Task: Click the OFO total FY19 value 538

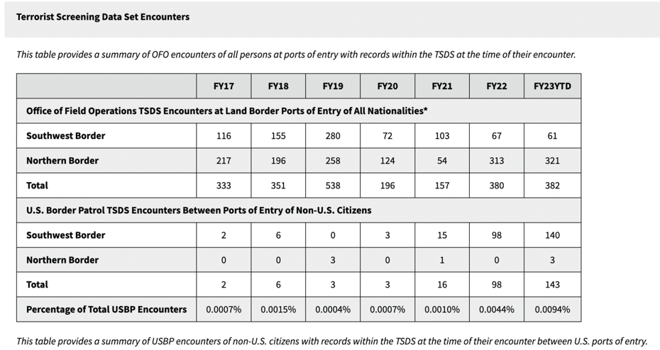Action: [333, 186]
